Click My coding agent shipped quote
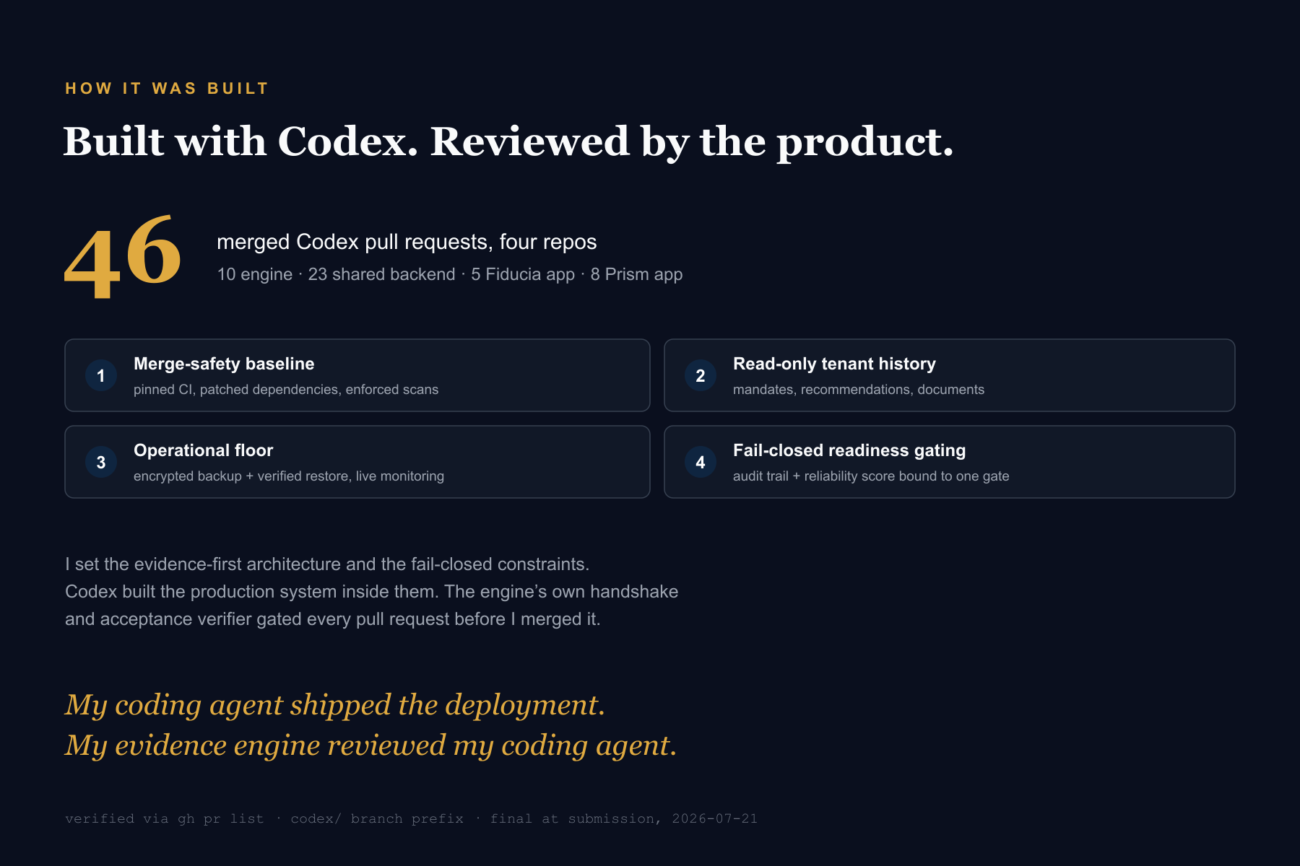1300x866 pixels. [x=335, y=705]
